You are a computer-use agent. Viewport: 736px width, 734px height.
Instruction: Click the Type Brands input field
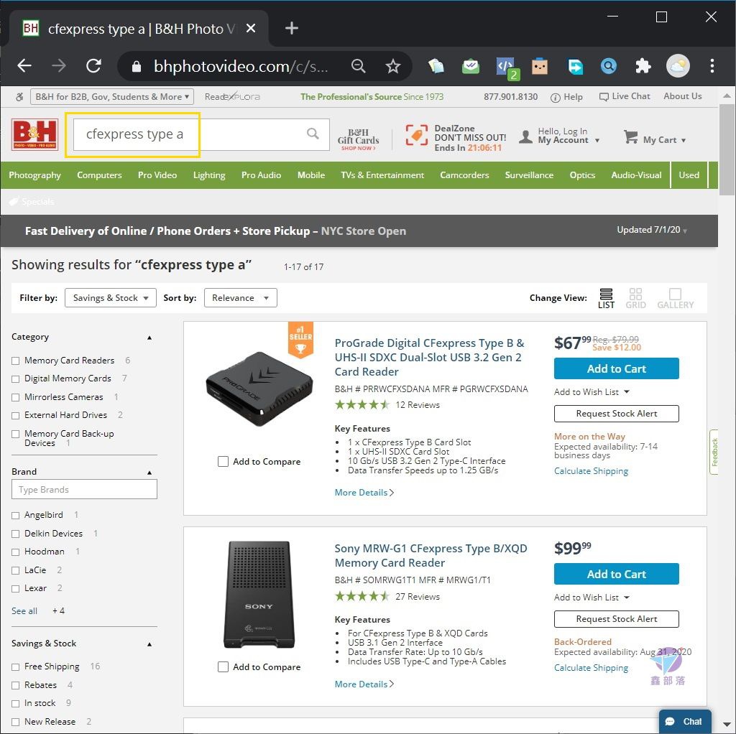[85, 490]
